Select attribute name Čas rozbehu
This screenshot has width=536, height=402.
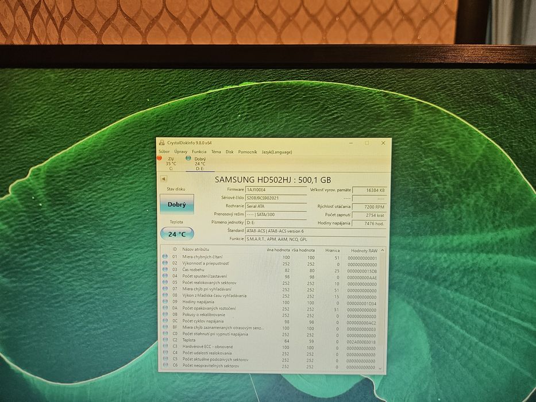(193, 270)
